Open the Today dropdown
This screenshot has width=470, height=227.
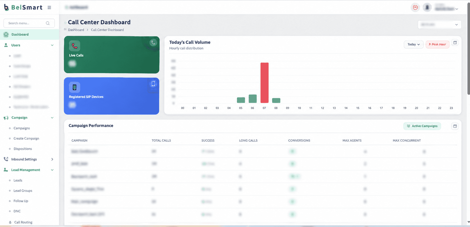(413, 45)
